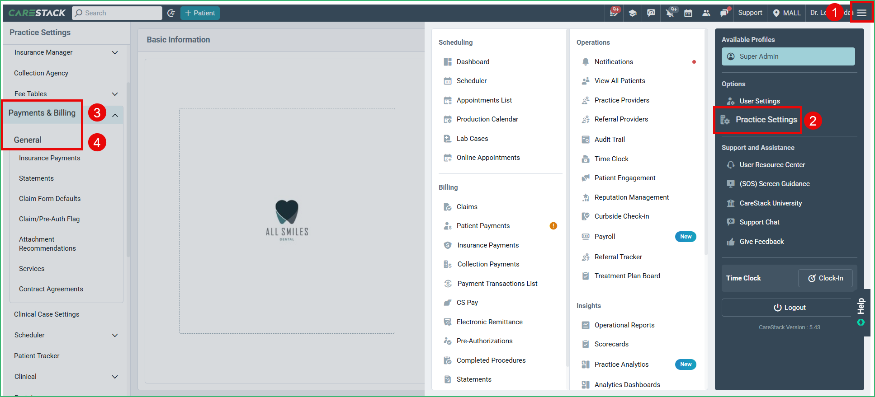Click the graduation cap training icon
Viewport: 875px width, 397px height.
(x=633, y=13)
